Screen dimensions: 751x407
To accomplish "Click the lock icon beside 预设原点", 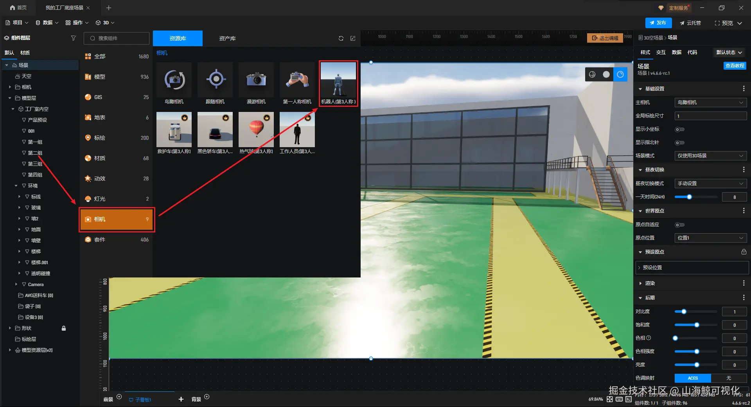I will 744,252.
